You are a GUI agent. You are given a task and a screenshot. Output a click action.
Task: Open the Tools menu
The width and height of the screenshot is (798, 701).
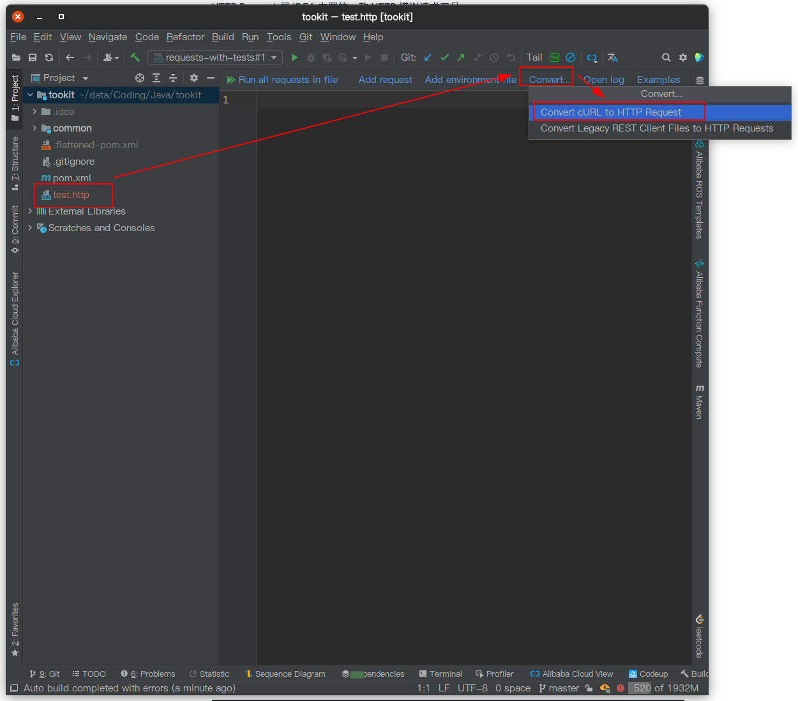(279, 37)
